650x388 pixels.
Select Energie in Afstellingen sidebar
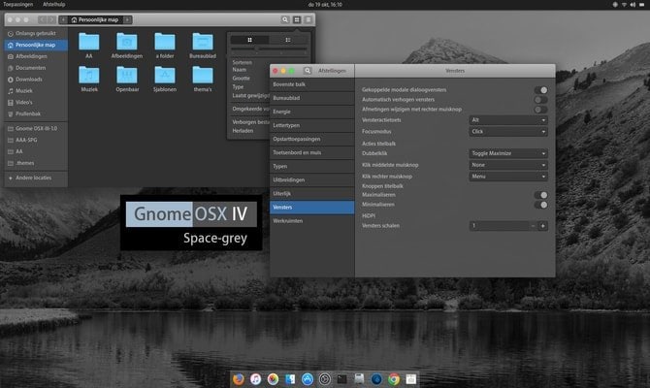(311, 112)
